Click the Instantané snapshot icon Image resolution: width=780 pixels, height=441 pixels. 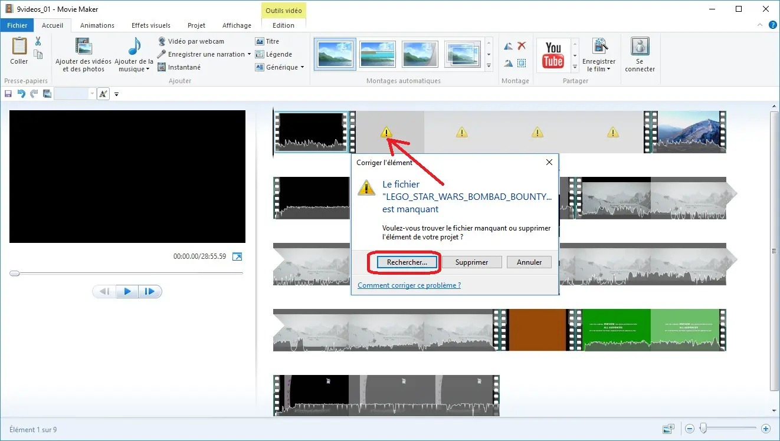(162, 67)
